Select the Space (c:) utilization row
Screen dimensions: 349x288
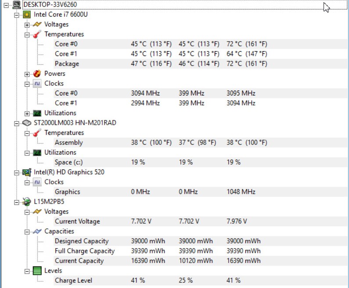pos(201,162)
